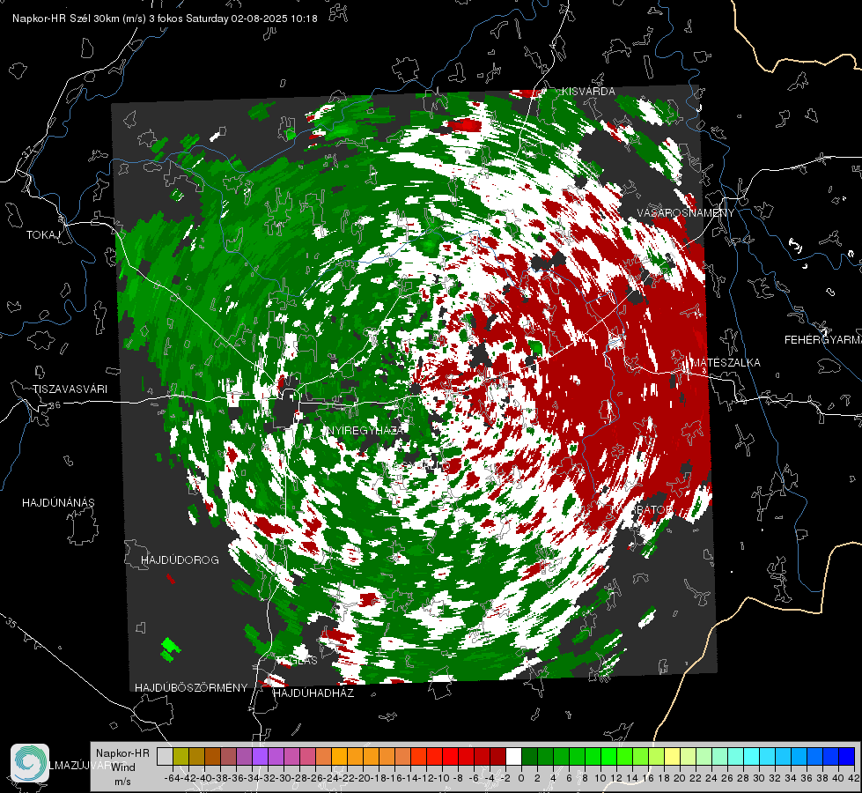The width and height of the screenshot is (862, 793).
Task: Pick the dark red swatch between -4 and -2
Action: point(497,756)
